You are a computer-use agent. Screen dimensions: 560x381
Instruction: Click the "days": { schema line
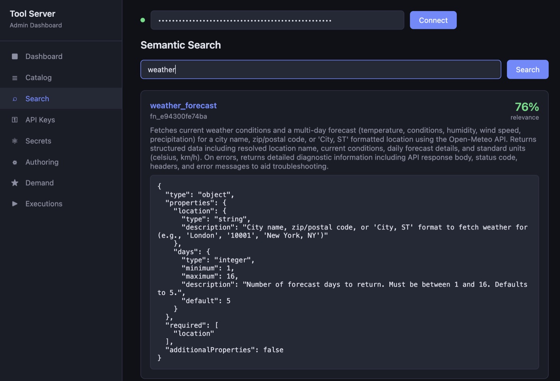click(192, 252)
